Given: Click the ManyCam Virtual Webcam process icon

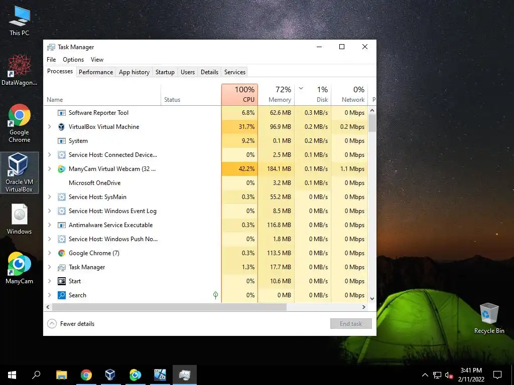Looking at the screenshot, I should point(61,169).
